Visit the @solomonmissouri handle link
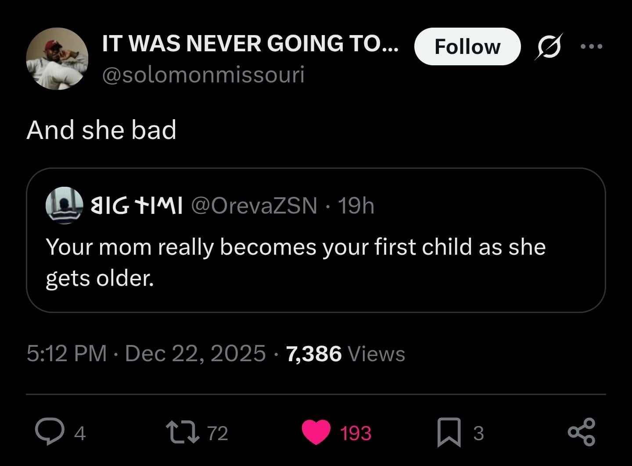The height and width of the screenshot is (466, 632). (x=203, y=75)
